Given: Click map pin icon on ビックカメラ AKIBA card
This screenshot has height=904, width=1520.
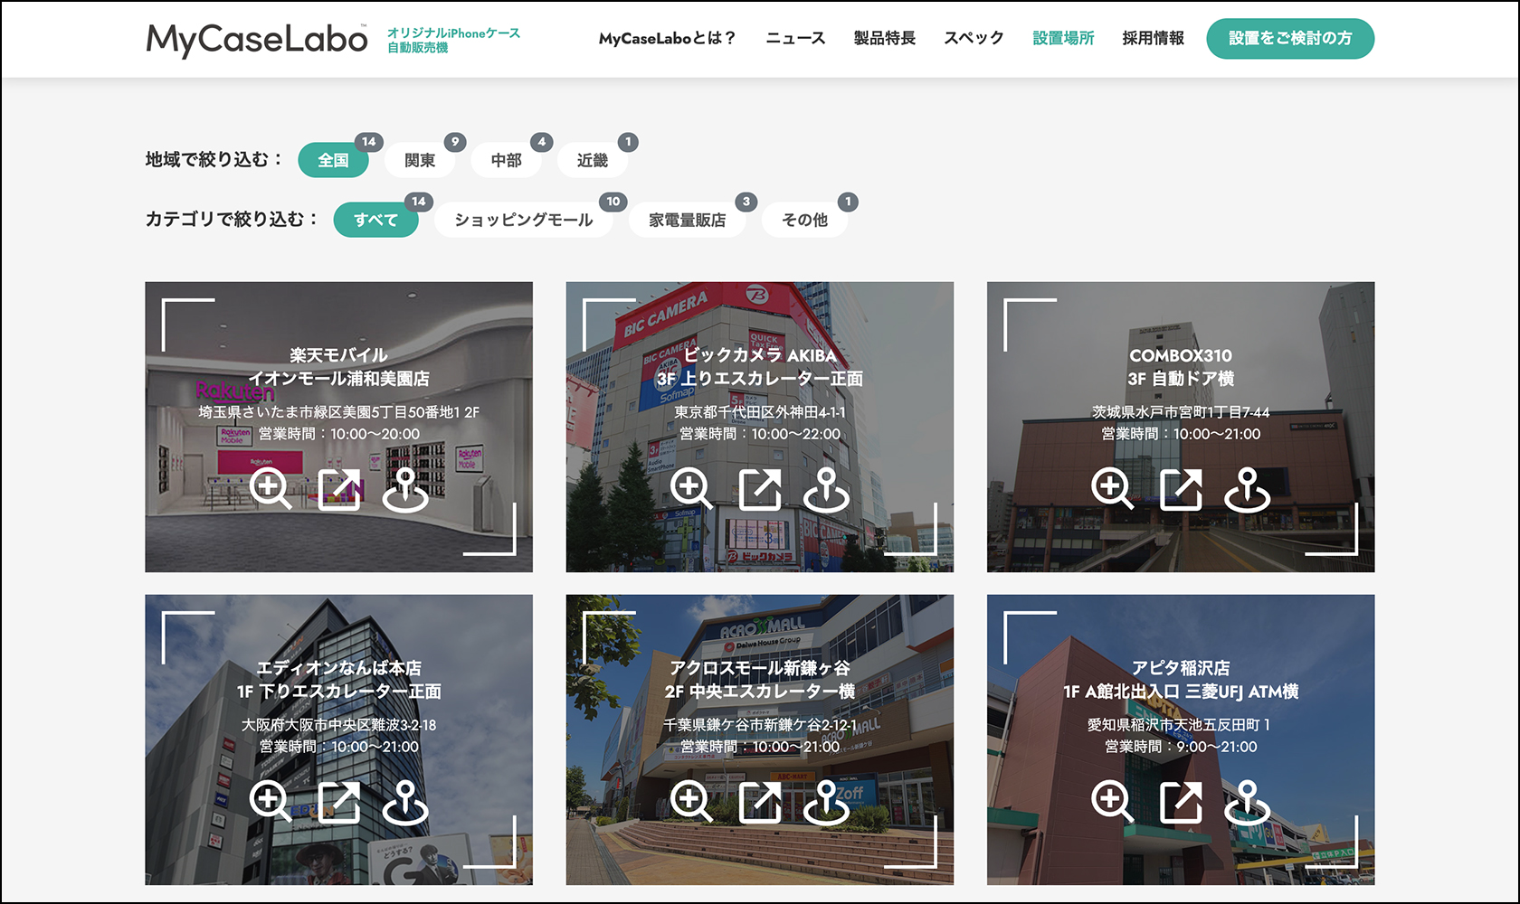Looking at the screenshot, I should [x=826, y=489].
